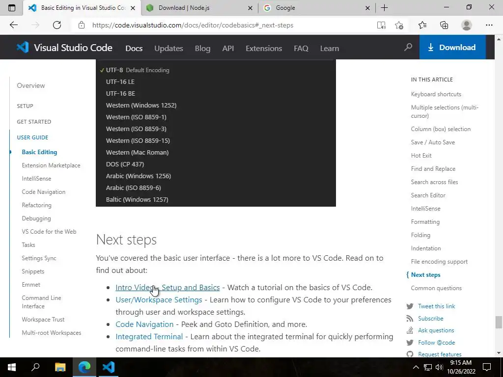This screenshot has height=377, width=503.
Task: Open Settings Sync in the sidebar
Action: click(x=39, y=258)
